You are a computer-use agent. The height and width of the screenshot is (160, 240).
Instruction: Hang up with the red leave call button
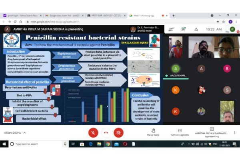click(x=106, y=132)
